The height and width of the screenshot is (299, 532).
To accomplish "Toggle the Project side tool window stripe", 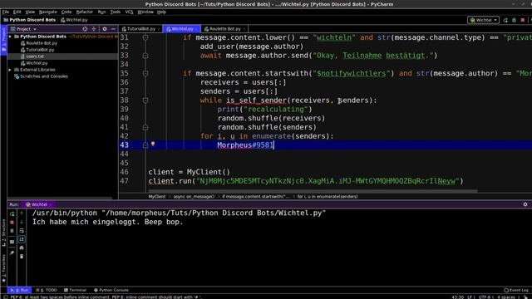I will [3, 40].
